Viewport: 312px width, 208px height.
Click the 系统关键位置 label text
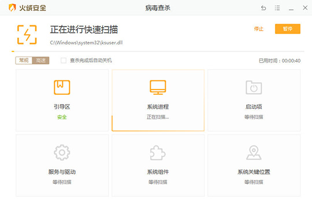pyautogui.click(x=254, y=172)
